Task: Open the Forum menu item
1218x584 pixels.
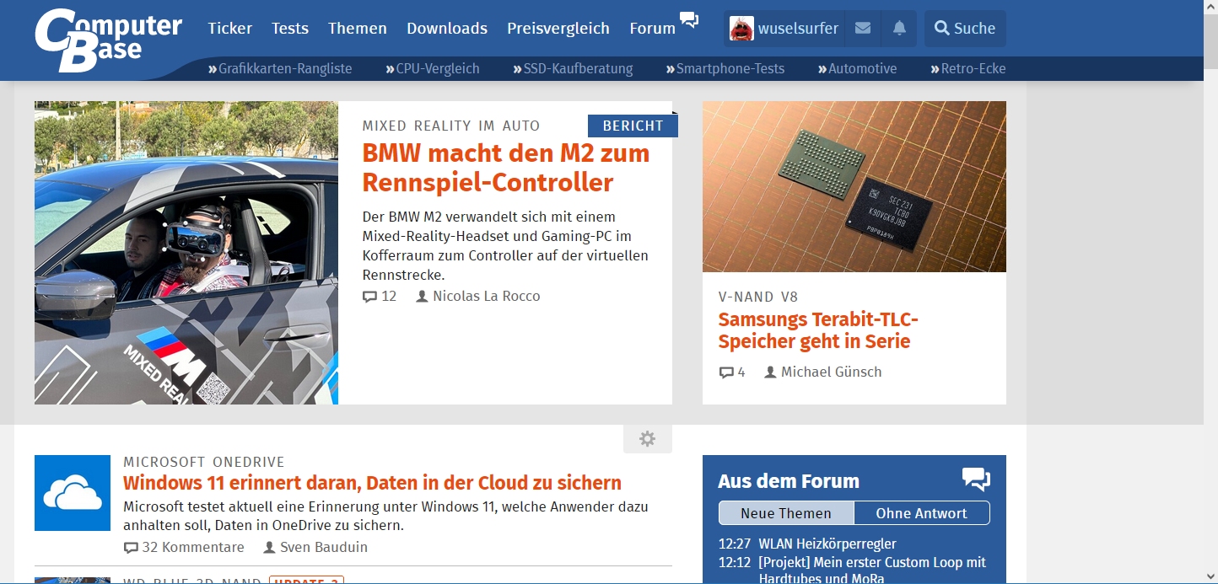Action: click(x=653, y=28)
